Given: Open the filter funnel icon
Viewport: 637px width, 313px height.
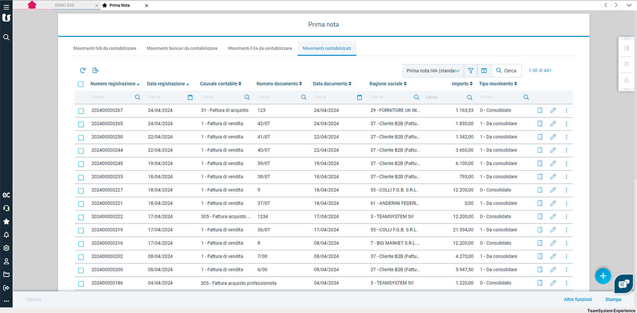Looking at the screenshot, I should (471, 71).
